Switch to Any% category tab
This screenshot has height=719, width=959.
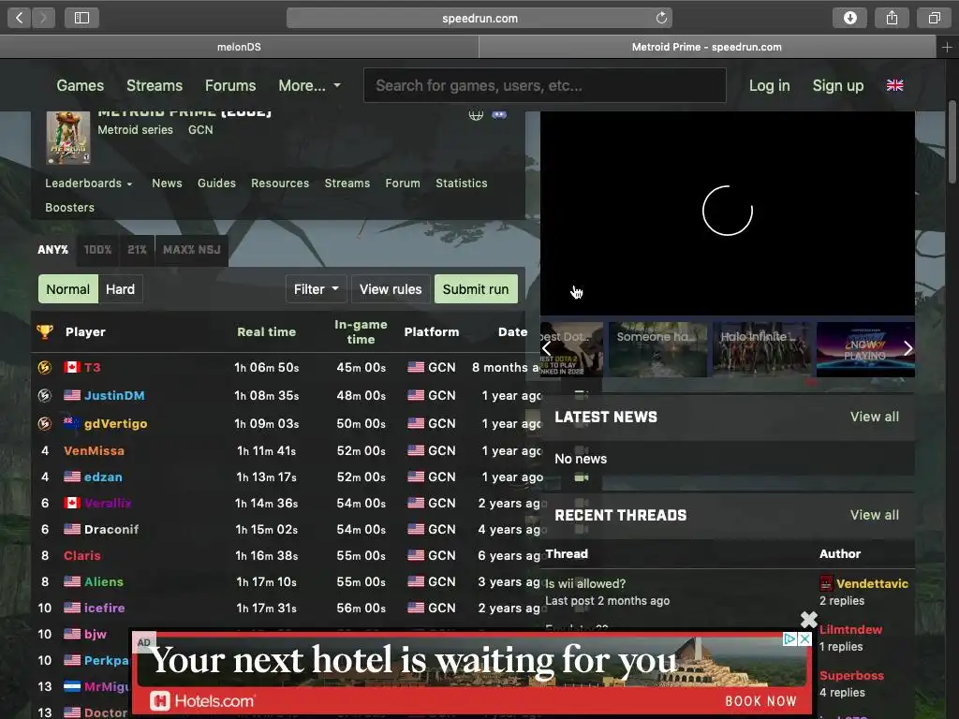tap(53, 250)
